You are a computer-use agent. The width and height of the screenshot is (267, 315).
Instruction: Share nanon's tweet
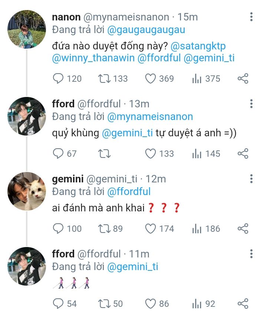tap(243, 78)
